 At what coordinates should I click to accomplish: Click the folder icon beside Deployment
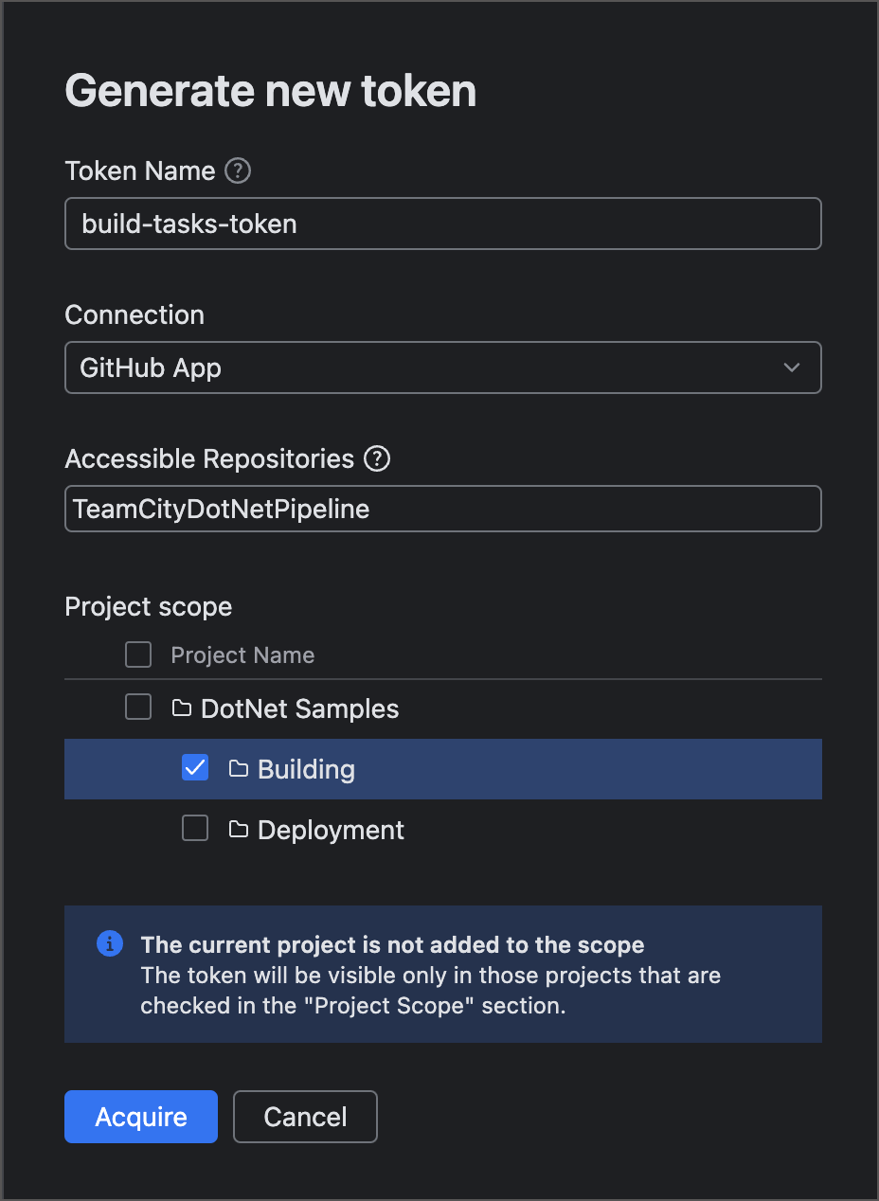(237, 829)
